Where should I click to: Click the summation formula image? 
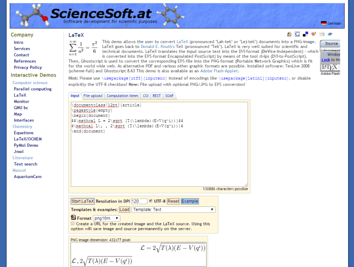[x=83, y=48]
